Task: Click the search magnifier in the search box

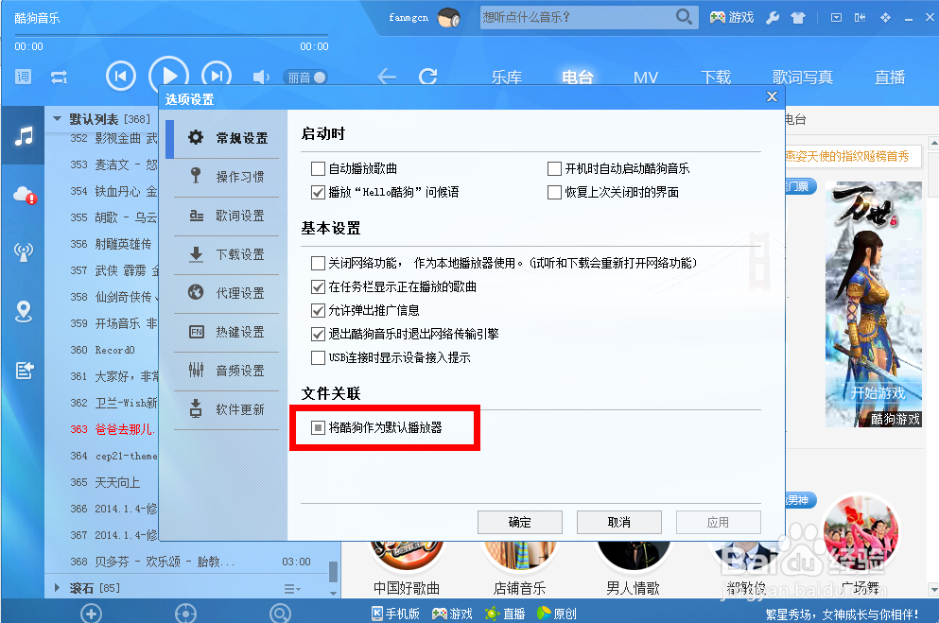Action: (x=683, y=16)
